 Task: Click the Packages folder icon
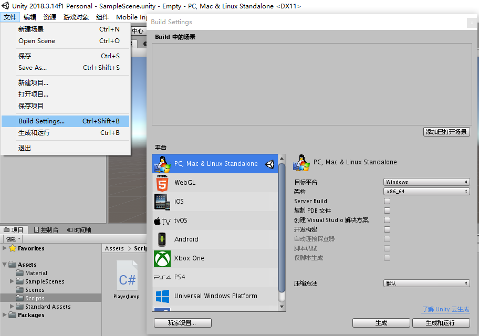13,314
